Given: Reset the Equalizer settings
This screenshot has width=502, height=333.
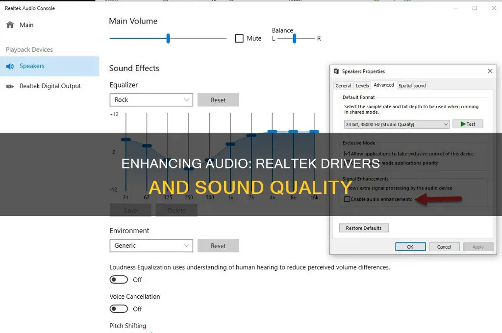Looking at the screenshot, I should 218,100.
